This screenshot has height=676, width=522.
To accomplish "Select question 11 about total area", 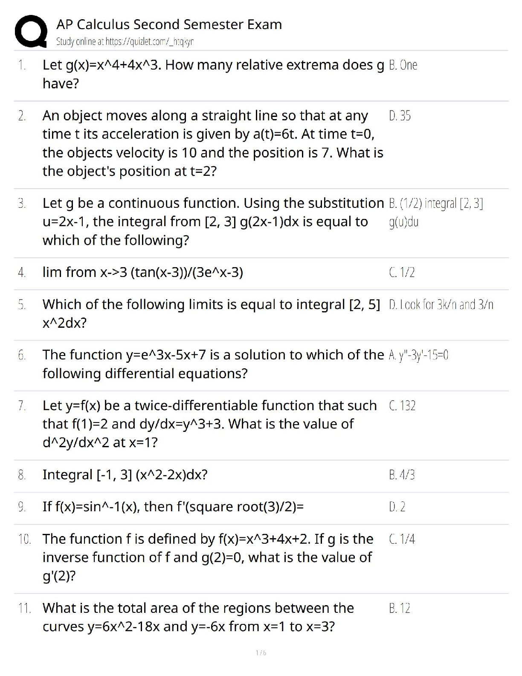I will 198,617.
